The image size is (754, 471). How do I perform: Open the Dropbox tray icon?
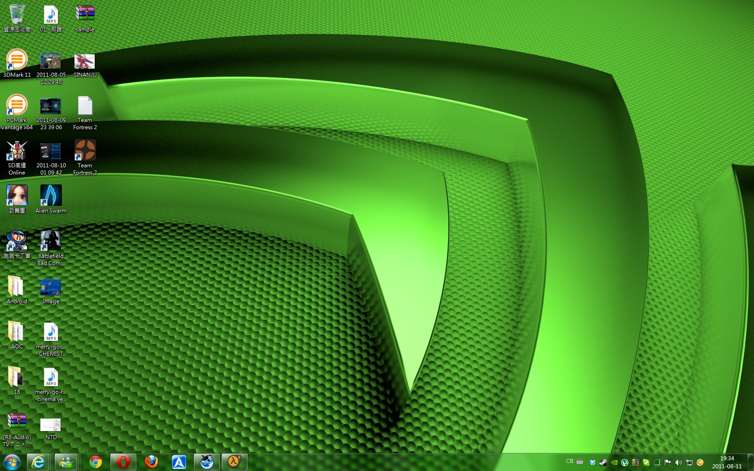pos(592,462)
